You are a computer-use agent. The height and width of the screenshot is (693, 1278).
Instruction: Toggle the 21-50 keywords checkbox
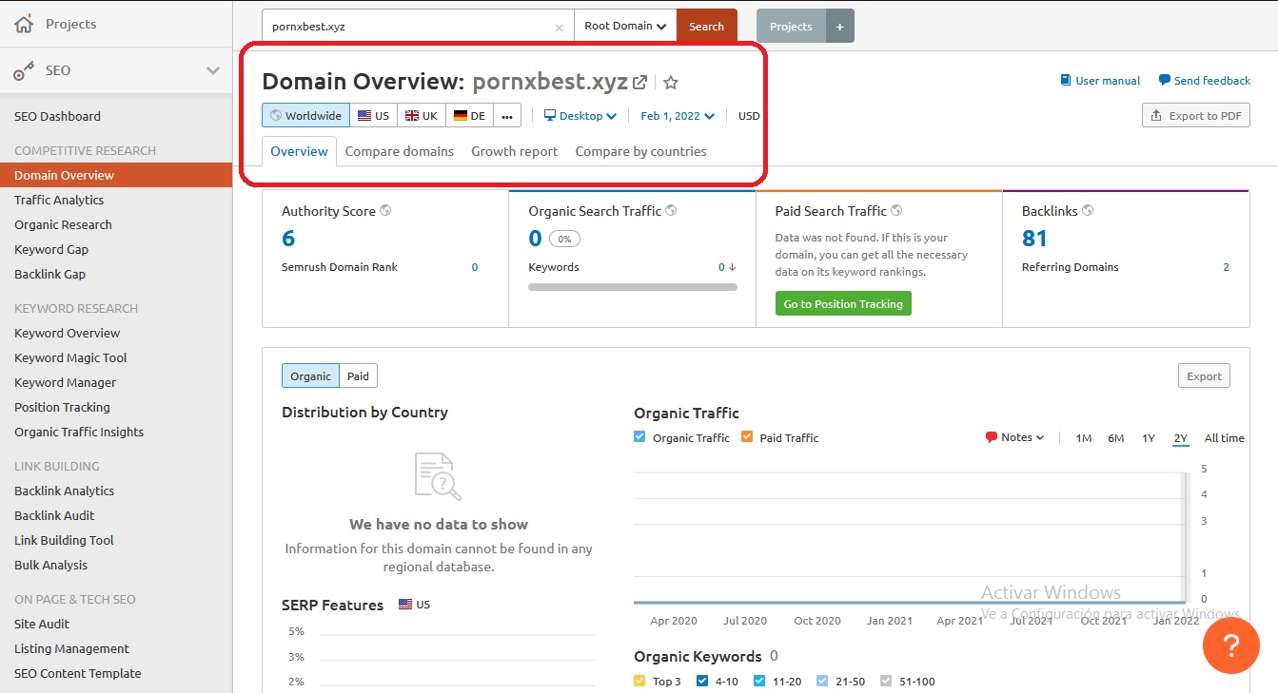tap(822, 681)
